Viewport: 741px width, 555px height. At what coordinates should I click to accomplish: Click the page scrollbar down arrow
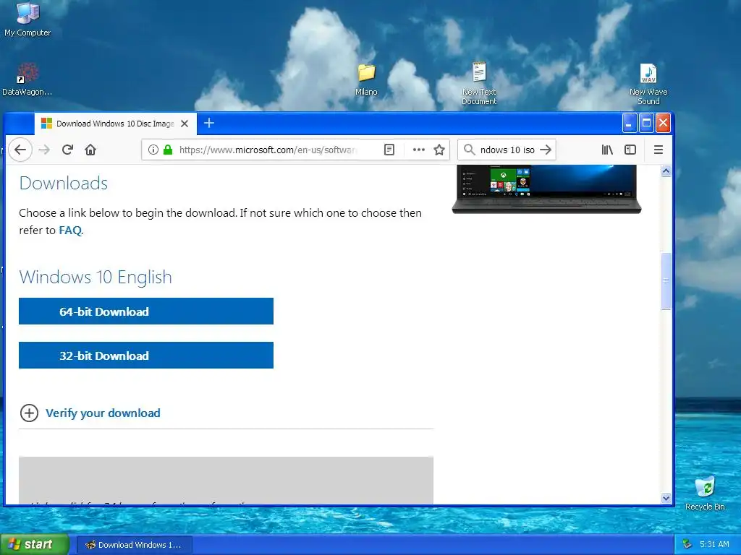pyautogui.click(x=666, y=498)
